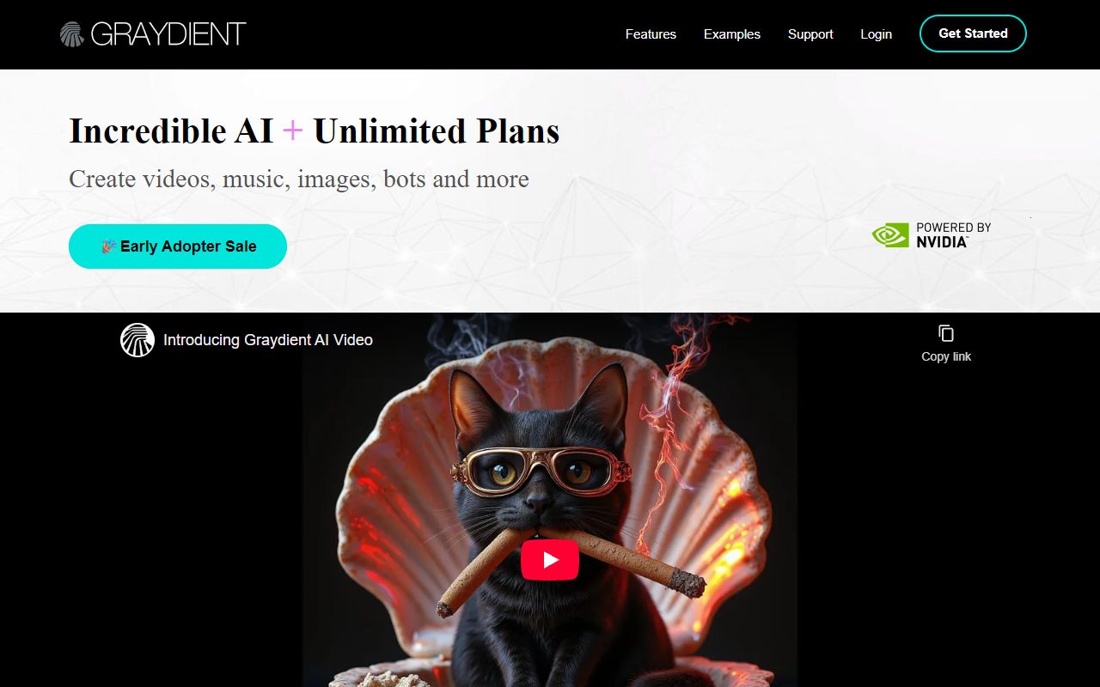The image size is (1100, 687).
Task: Click the Create videos, music, images subtitle
Action: [299, 179]
